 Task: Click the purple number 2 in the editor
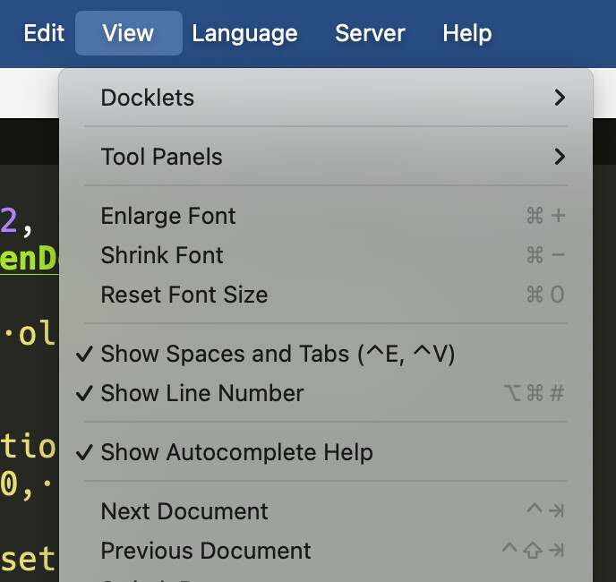tap(9, 219)
